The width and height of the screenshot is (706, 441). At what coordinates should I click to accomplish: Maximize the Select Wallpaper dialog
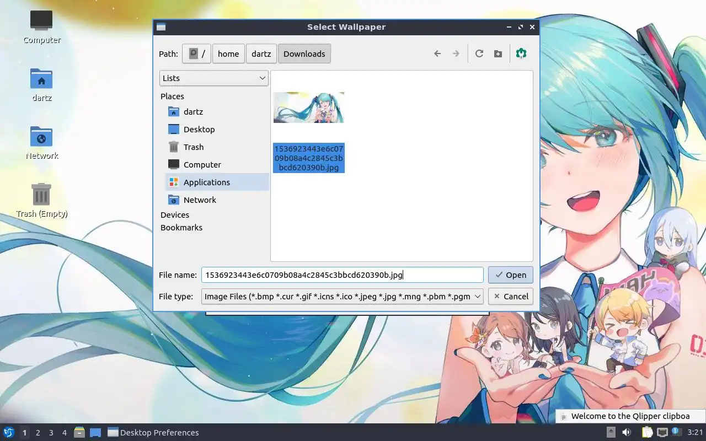pyautogui.click(x=520, y=27)
